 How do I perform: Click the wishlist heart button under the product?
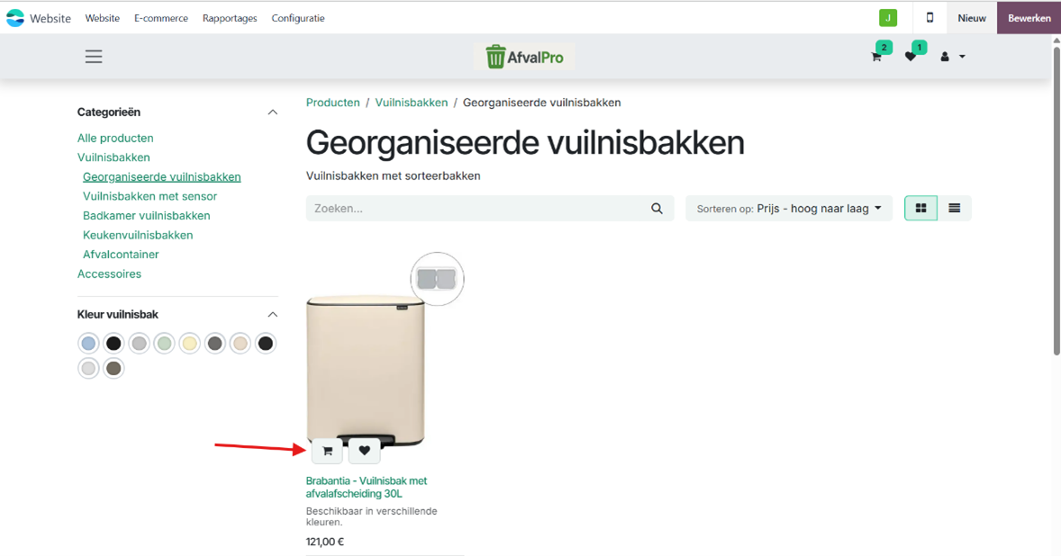(364, 451)
